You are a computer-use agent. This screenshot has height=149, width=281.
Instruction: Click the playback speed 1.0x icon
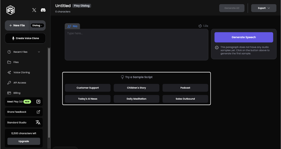pos(200,26)
